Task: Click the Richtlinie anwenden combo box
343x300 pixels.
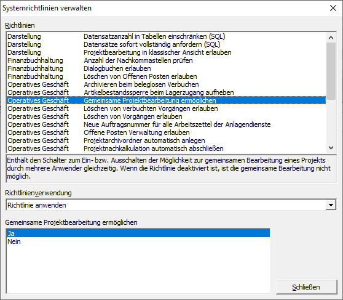Action: pyautogui.click(x=171, y=205)
